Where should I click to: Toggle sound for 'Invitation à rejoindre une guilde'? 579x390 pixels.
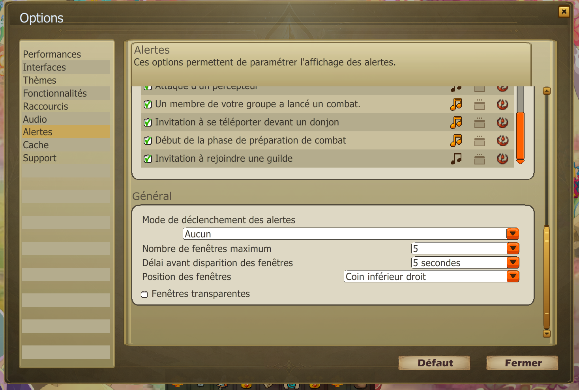tap(456, 159)
